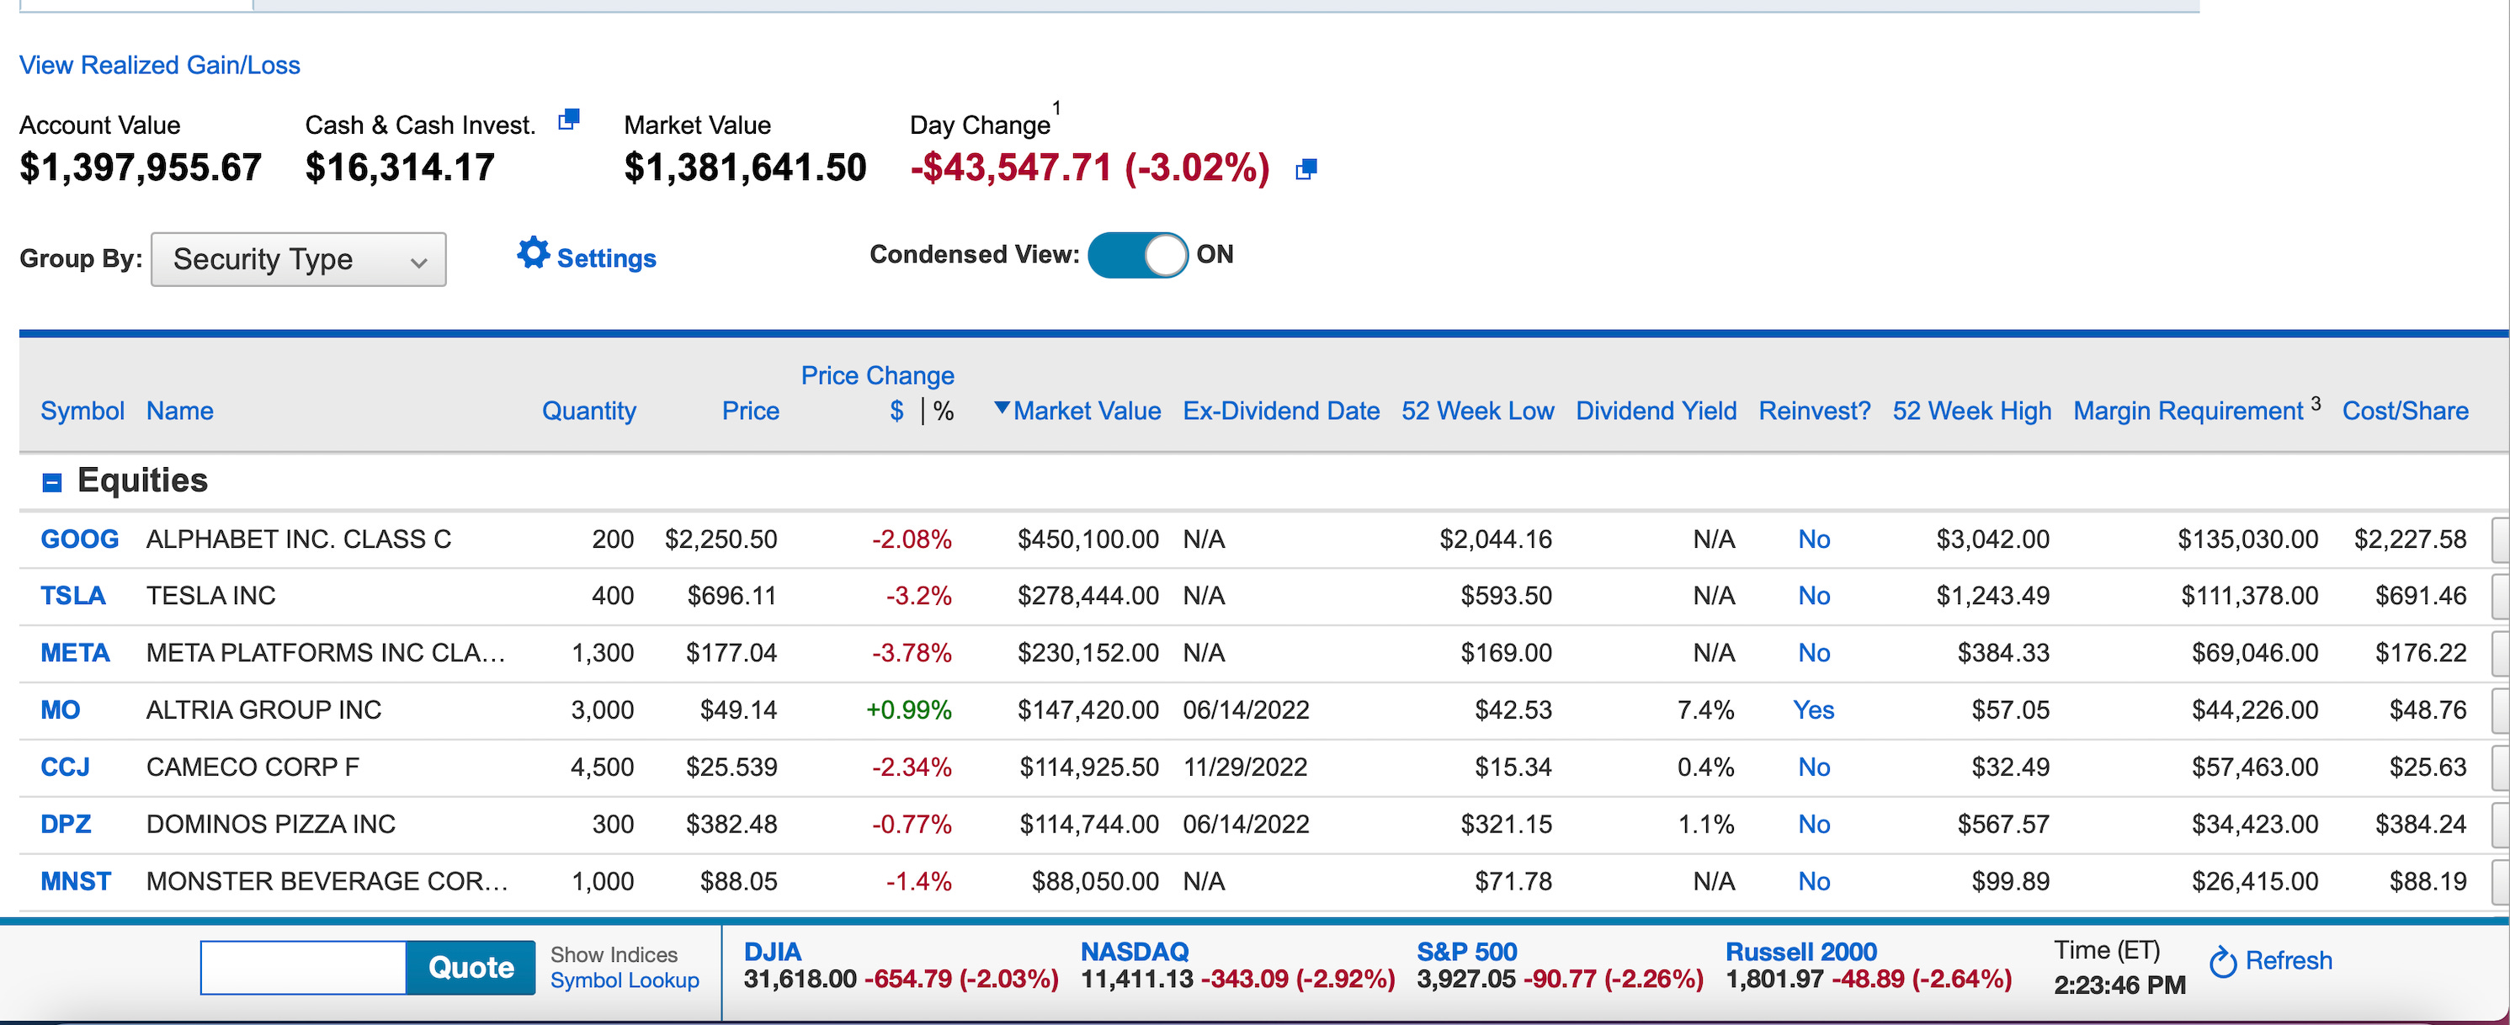Click the Day Change -$43,547.71 value
The height and width of the screenshot is (1025, 2510).
(1089, 167)
